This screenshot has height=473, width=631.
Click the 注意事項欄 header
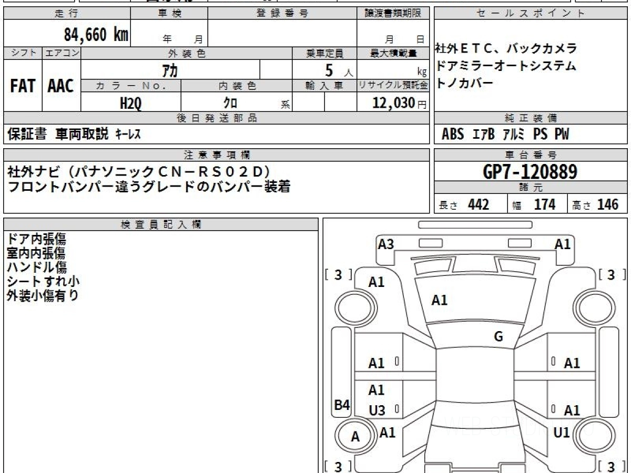[x=217, y=155]
